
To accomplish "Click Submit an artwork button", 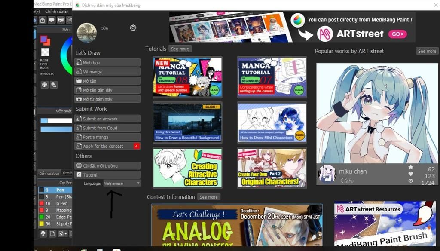I will [107, 119].
